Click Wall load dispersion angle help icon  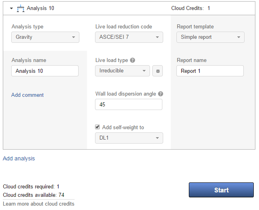coord(160,94)
